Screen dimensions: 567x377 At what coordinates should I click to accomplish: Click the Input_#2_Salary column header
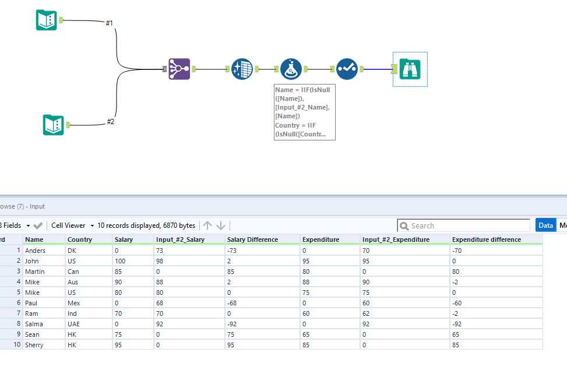[189, 239]
